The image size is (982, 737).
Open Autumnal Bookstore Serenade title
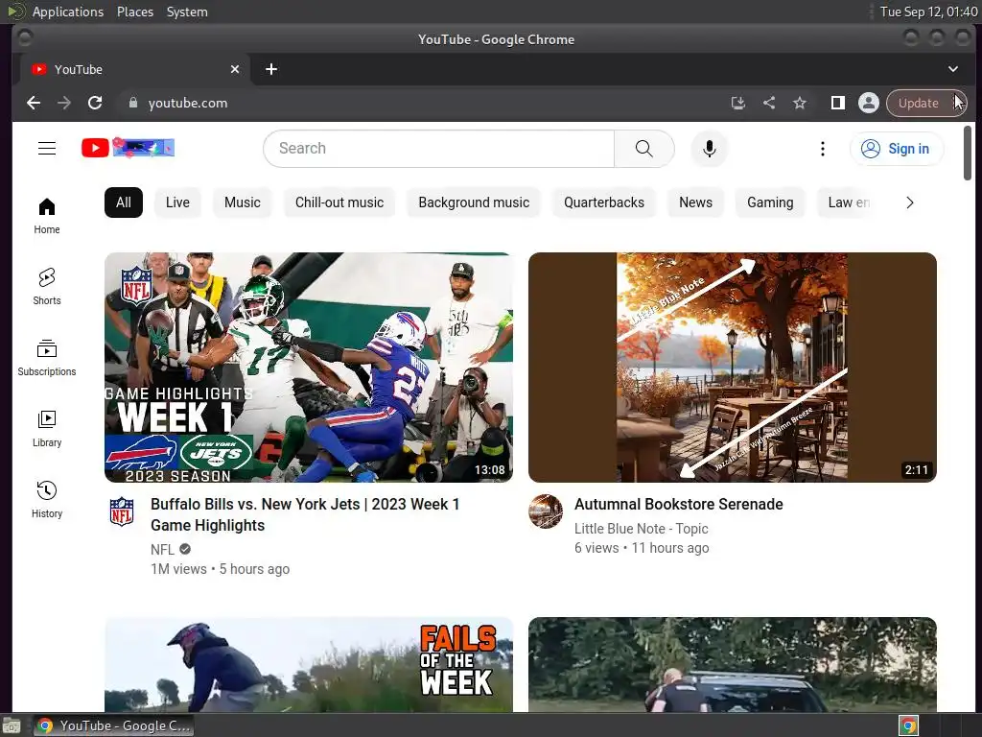pos(679,504)
